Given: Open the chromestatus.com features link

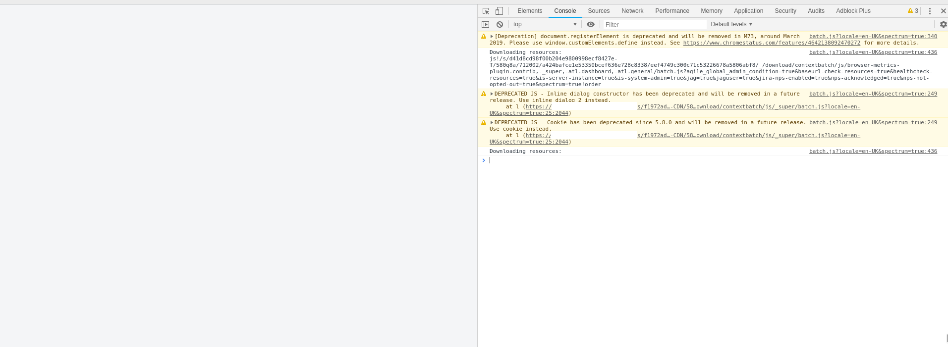Looking at the screenshot, I should (x=772, y=43).
